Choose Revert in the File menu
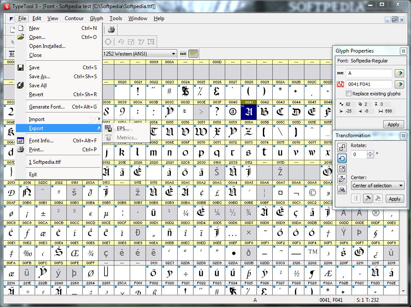 (x=59, y=94)
